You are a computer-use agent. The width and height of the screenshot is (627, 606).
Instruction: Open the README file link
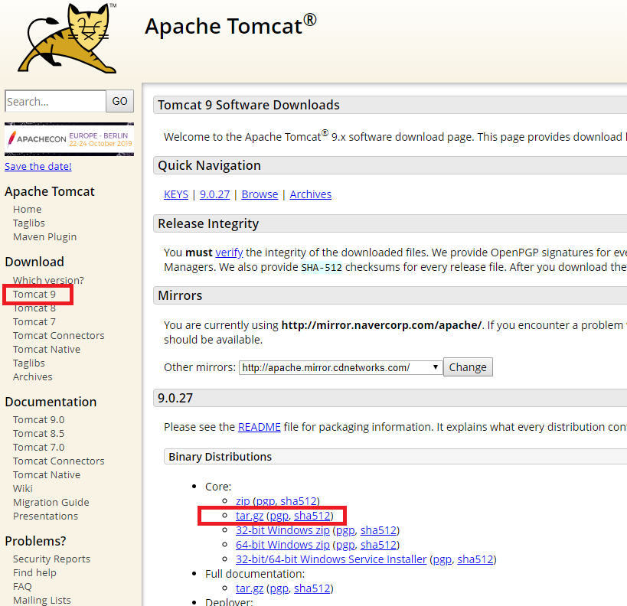(260, 427)
